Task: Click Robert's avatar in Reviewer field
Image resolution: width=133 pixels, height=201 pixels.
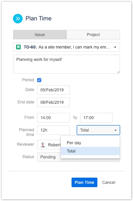Action: (x=43, y=145)
